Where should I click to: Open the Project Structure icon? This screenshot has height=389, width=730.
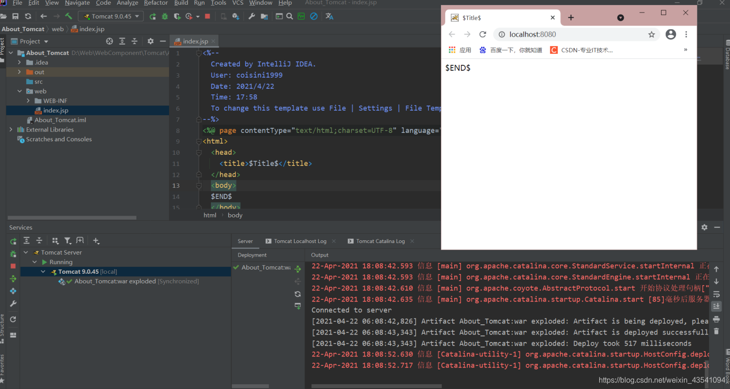tap(264, 16)
